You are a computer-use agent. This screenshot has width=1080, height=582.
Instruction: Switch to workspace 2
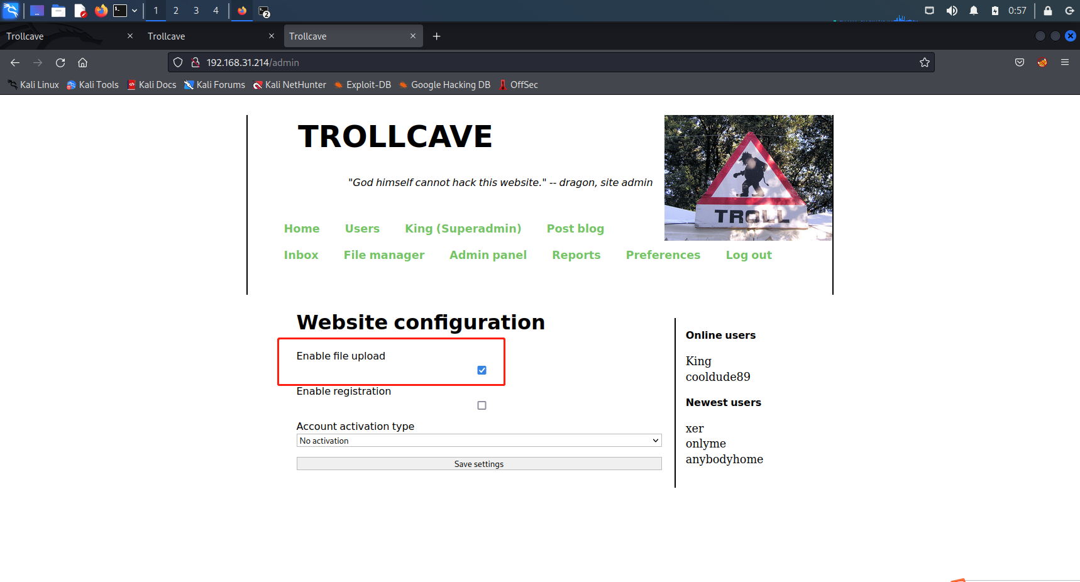tap(176, 11)
